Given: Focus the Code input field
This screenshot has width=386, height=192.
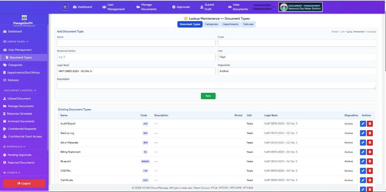Looking at the screenshot, I should pyautogui.click(x=297, y=43).
